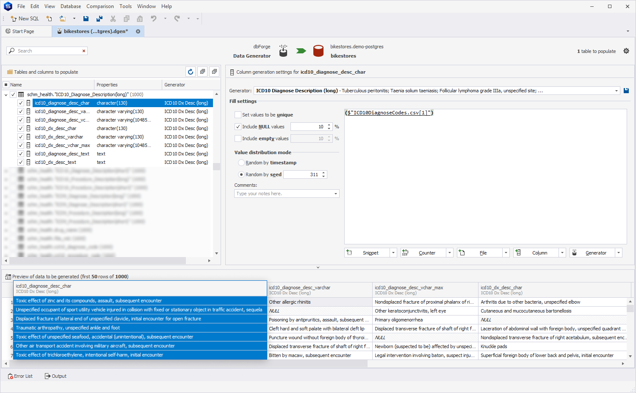Open the Comments notes dropdown
The image size is (636, 393).
336,194
